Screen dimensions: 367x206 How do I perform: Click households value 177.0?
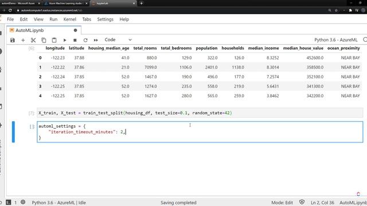[x=239, y=77]
